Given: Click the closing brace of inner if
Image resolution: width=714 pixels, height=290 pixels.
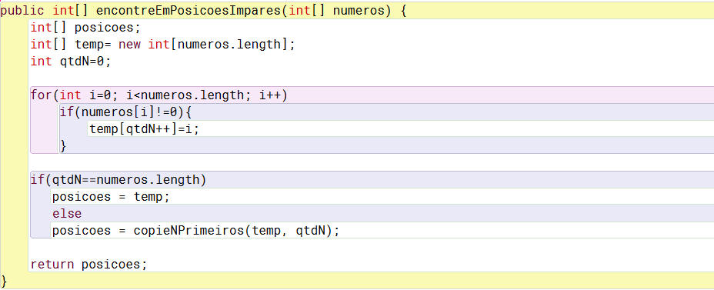Looking at the screenshot, I should click(63, 145).
